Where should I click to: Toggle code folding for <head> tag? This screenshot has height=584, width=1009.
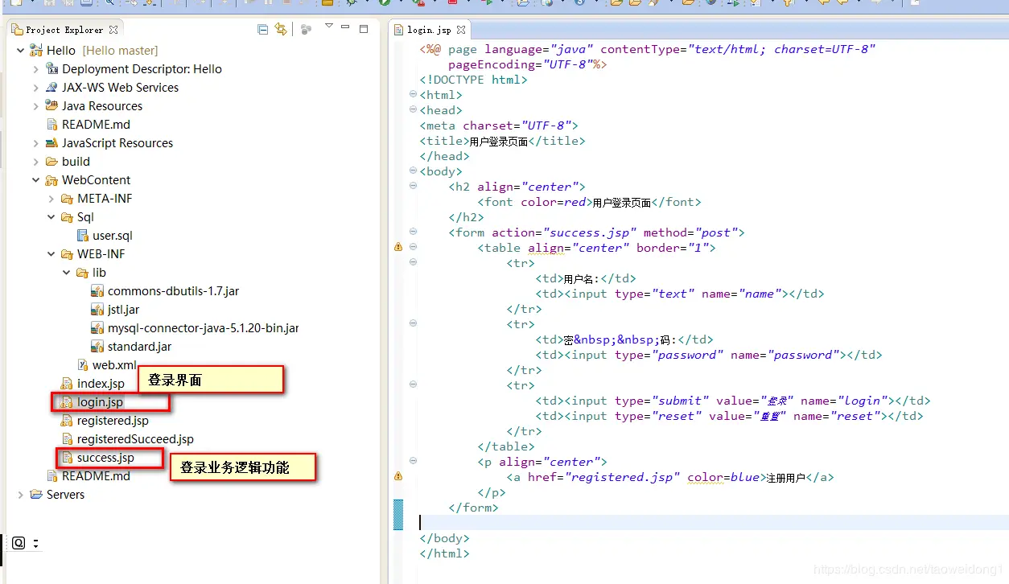413,110
